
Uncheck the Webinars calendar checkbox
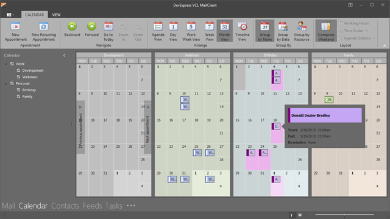click(x=18, y=77)
